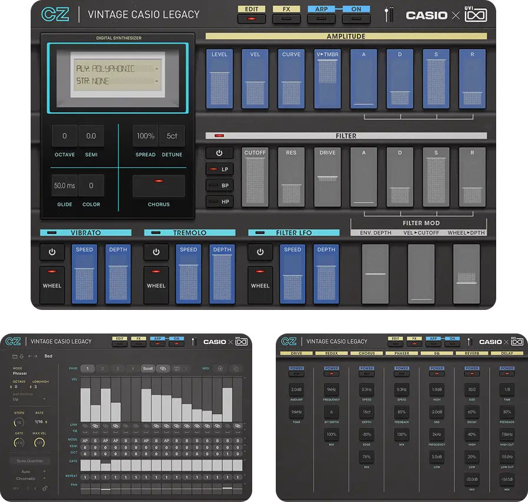
Task: Open the STR: None dropdown
Action: (x=115, y=81)
